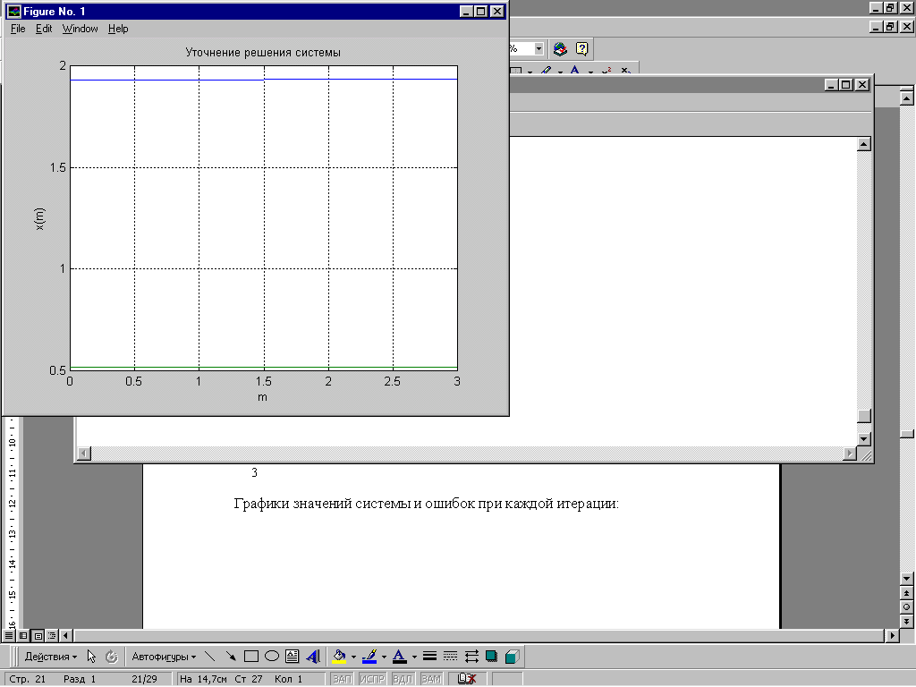Screen dimensions: 916x687
Task: Pick the Line drawing tool
Action: click(x=209, y=657)
